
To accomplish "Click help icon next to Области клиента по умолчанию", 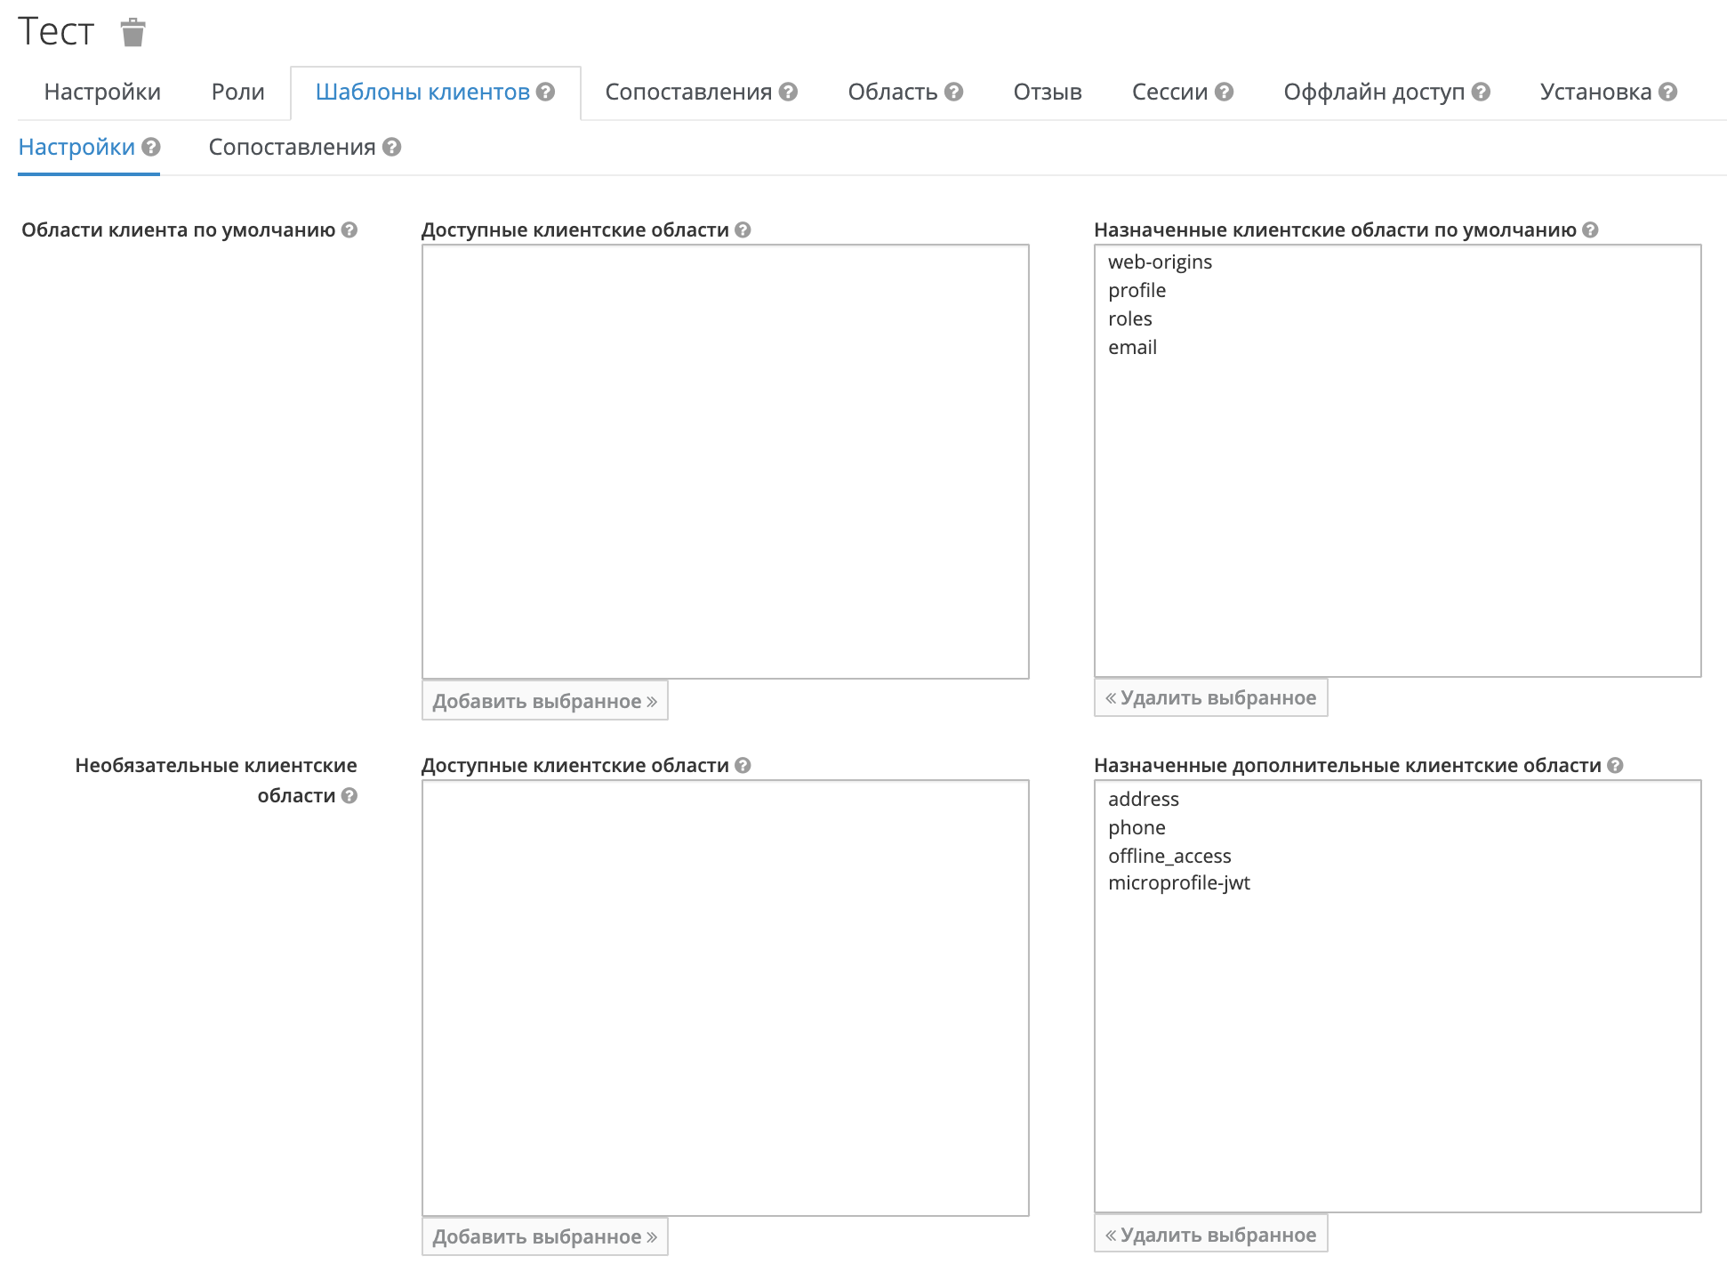I will tap(349, 229).
